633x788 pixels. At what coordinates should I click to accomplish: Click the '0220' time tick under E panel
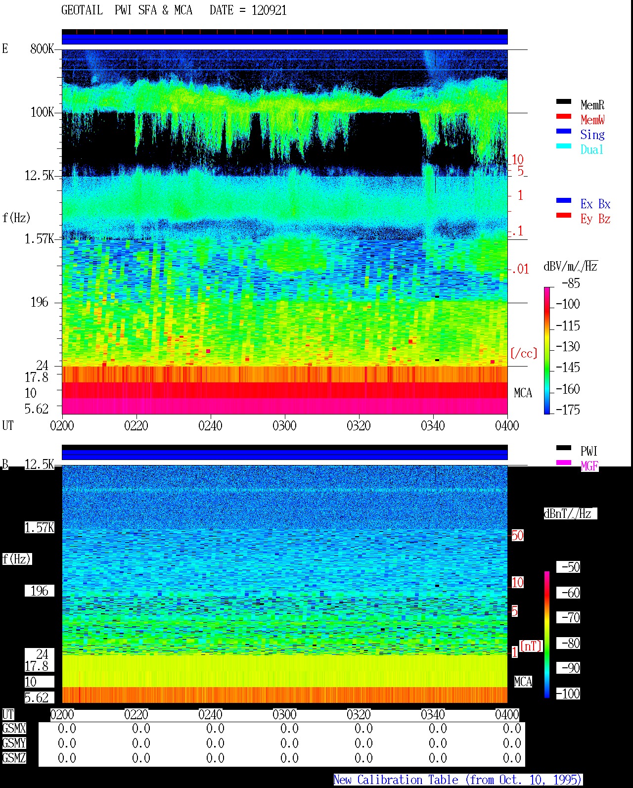point(136,425)
